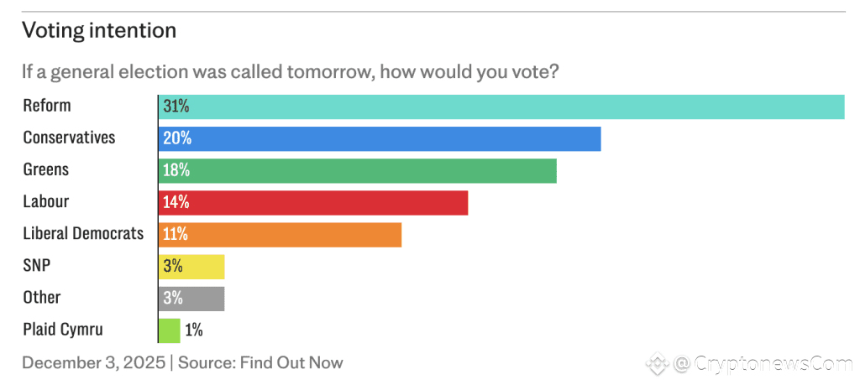Select the Liberal Democrats label
Viewport: 860px width, 385px height.
tap(83, 233)
